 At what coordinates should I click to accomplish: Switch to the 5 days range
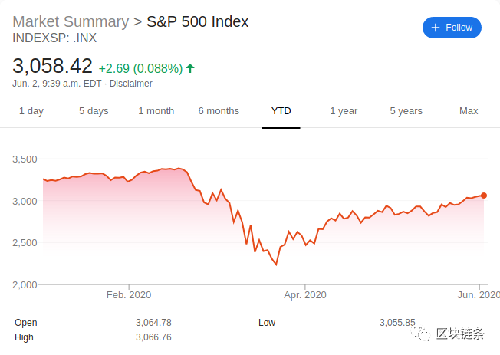click(94, 111)
